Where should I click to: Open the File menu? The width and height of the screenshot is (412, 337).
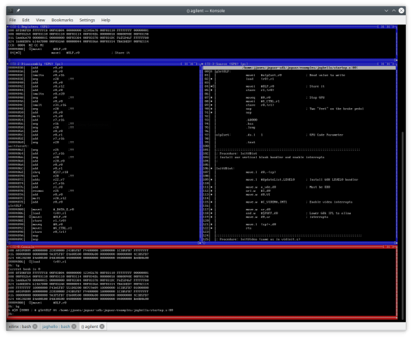point(12,21)
